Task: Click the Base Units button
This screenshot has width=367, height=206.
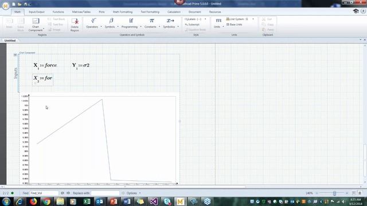Action: point(234,25)
